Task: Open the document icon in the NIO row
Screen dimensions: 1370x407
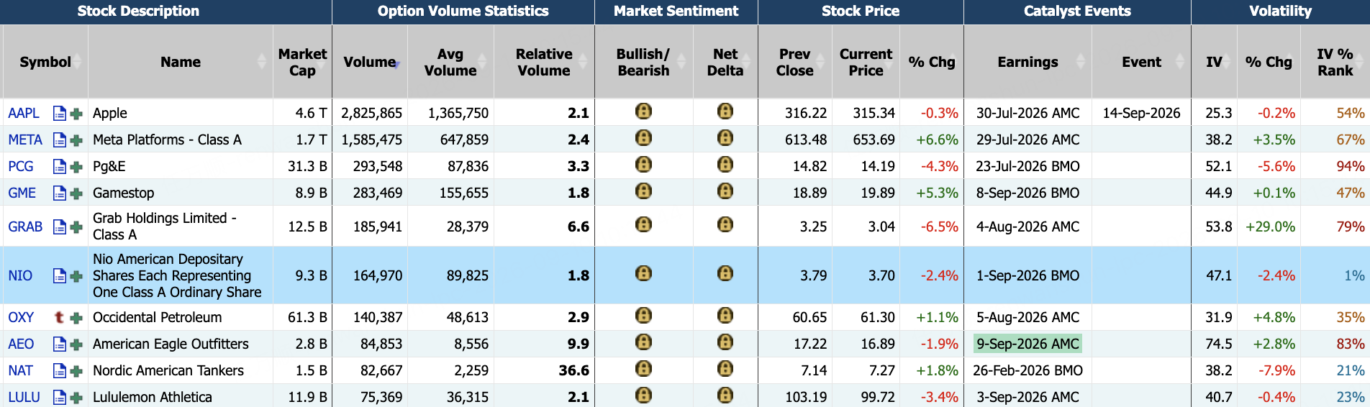Action: [60, 276]
